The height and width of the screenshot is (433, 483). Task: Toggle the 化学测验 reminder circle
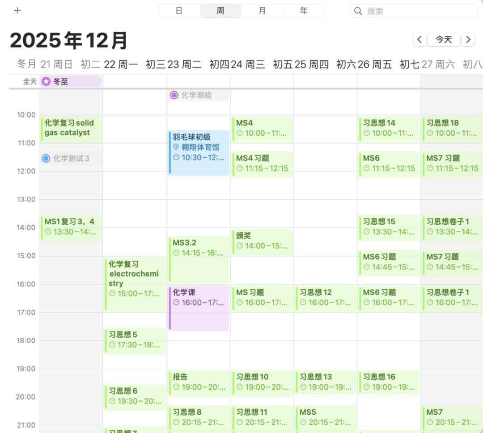coord(174,95)
